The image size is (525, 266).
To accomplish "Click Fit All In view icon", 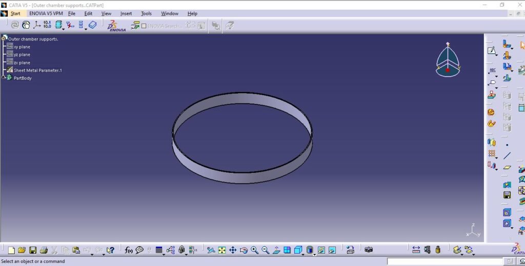I will point(221,250).
